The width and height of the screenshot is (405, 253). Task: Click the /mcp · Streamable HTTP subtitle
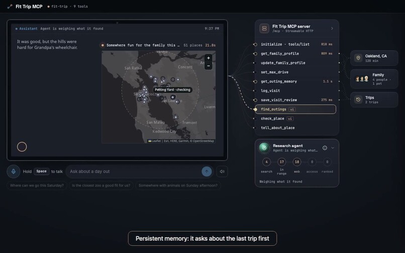pyautogui.click(x=292, y=31)
